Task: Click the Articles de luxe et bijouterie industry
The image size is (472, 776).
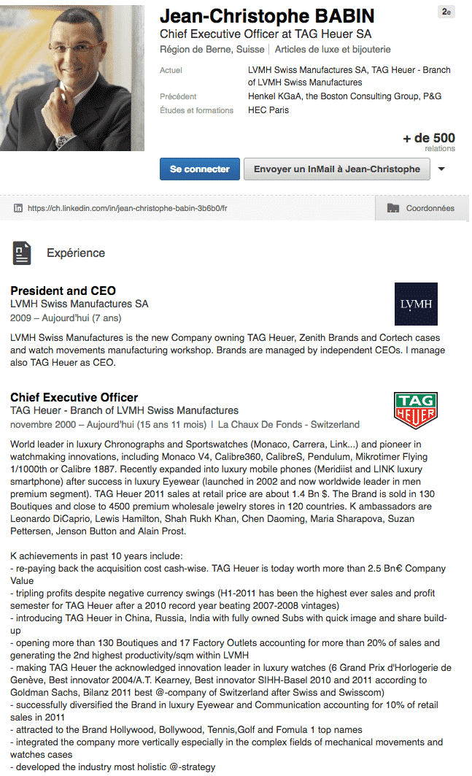Action: [x=333, y=50]
